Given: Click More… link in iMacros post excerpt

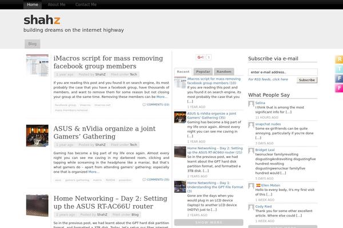Looking at the screenshot, I should pyautogui.click(x=162, y=97).
